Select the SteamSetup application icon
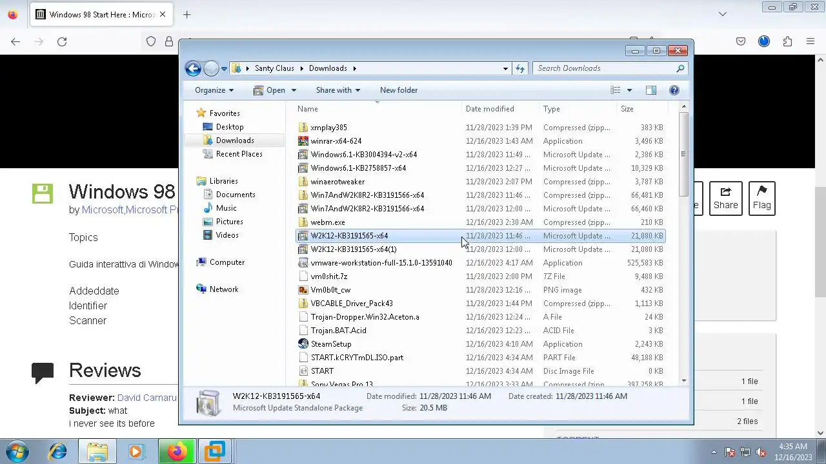Screen dimensions: 826x464 point(303,344)
